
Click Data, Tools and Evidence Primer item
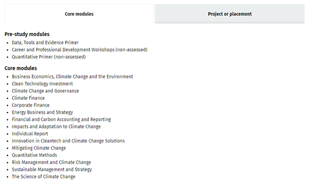coord(45,43)
